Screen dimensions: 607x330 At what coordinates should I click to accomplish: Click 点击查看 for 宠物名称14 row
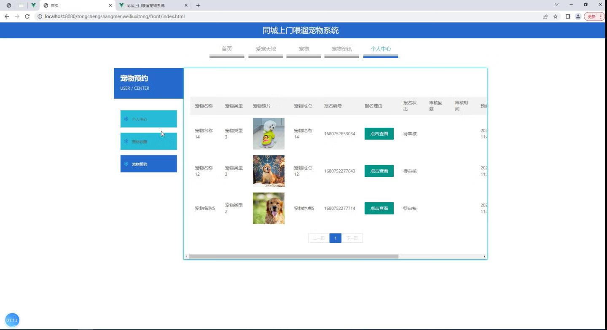click(x=379, y=134)
